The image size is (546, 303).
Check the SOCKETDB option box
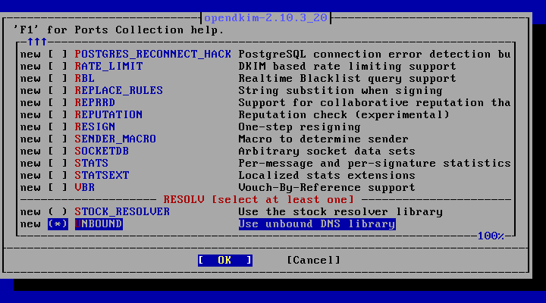pyautogui.click(x=58, y=151)
